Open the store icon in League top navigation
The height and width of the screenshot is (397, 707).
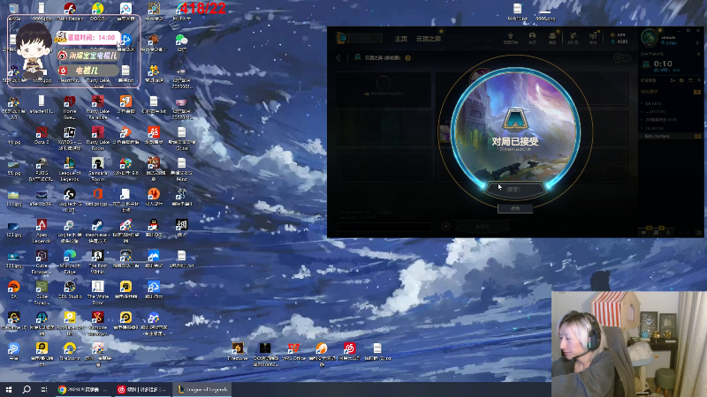(x=593, y=38)
